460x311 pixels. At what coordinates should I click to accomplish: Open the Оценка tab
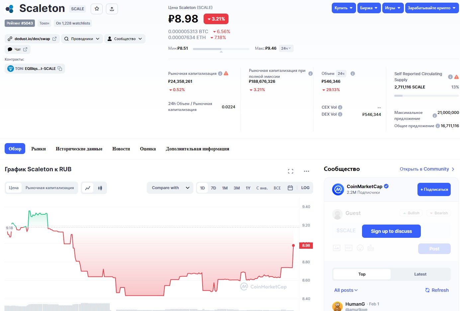point(148,149)
